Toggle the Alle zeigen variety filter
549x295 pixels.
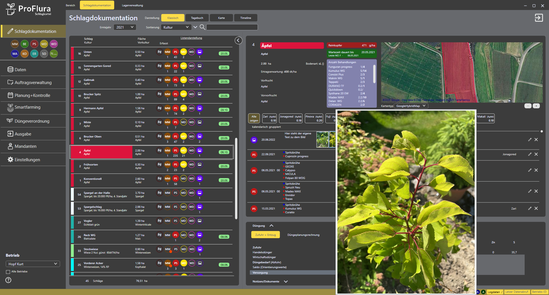tap(254, 118)
